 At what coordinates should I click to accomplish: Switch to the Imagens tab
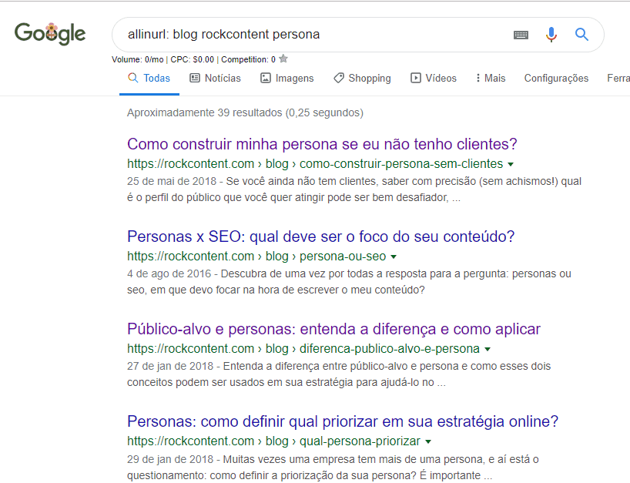[x=287, y=78]
